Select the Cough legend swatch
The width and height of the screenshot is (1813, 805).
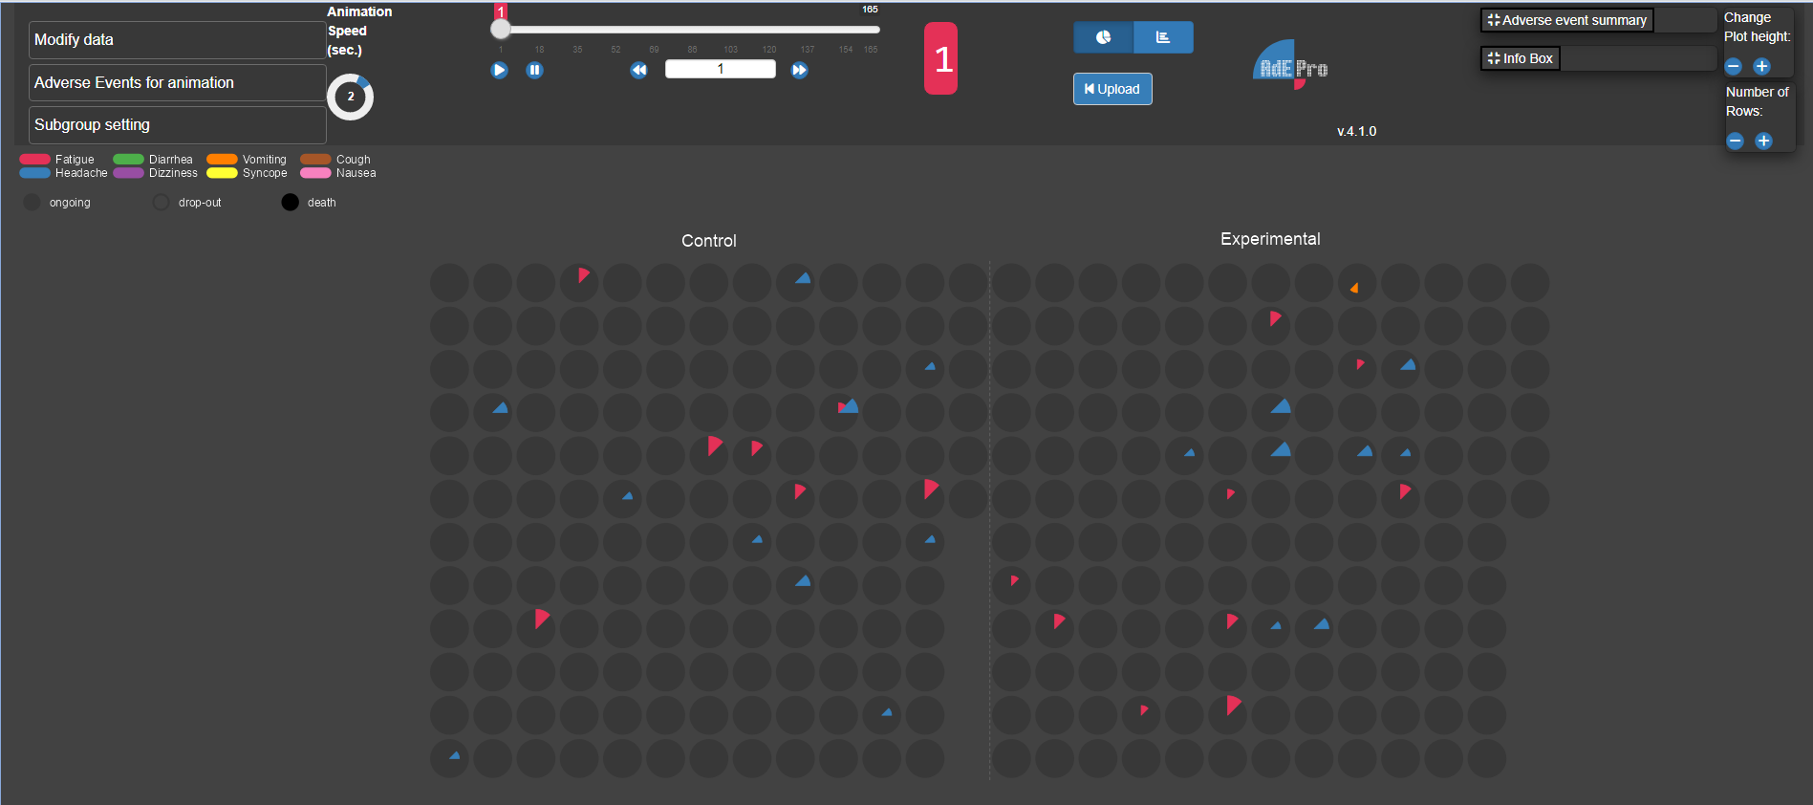315,160
